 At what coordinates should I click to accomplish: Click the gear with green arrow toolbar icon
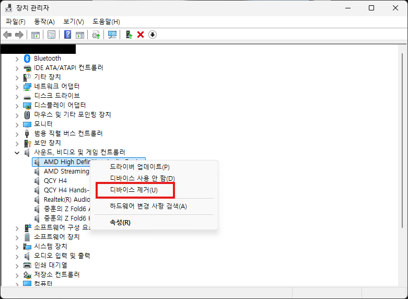[96, 34]
